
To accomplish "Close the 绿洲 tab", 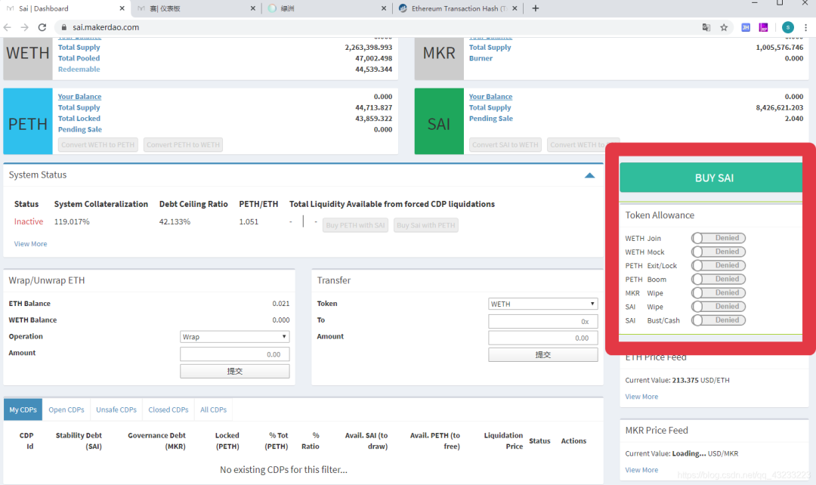I will pyautogui.click(x=384, y=8).
